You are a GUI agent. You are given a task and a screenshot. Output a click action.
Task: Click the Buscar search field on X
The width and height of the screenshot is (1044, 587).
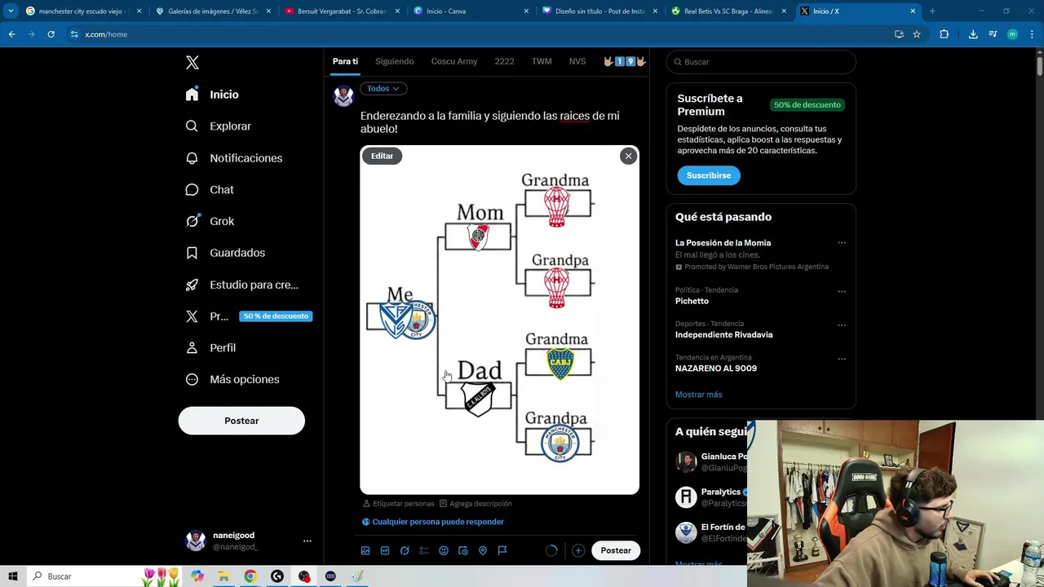pyautogui.click(x=761, y=62)
